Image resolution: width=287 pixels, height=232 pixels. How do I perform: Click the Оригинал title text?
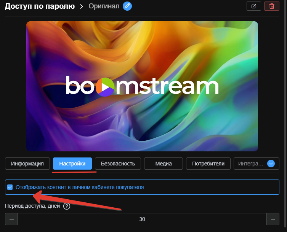(104, 6)
